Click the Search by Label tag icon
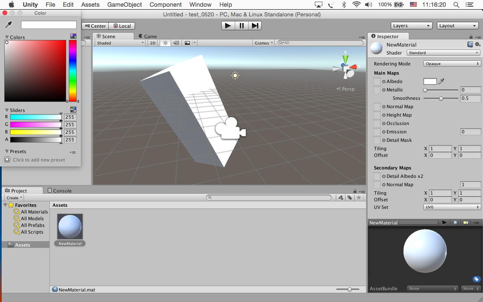Screen dimensions: 483x302 pyautogui.click(x=350, y=198)
